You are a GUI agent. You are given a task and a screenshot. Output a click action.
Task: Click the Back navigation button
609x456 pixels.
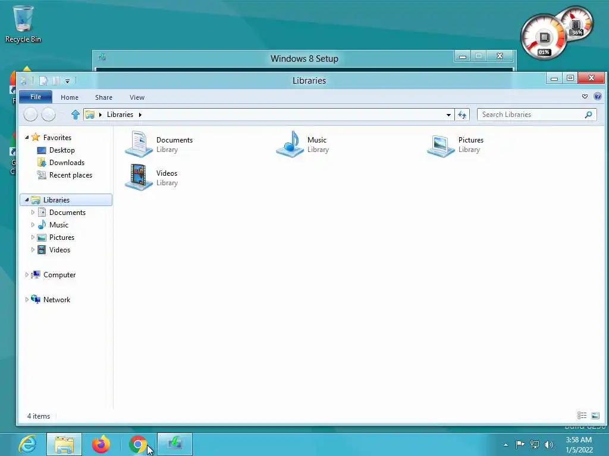(31, 115)
